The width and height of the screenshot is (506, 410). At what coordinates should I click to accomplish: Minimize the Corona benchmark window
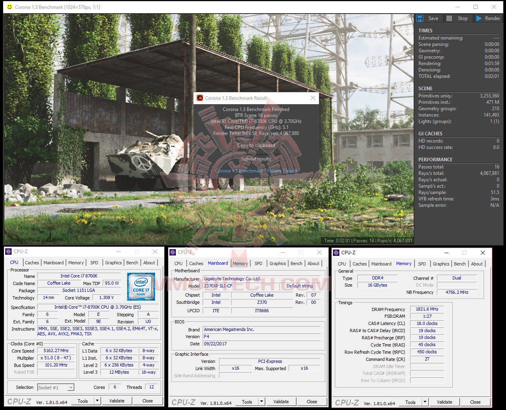point(458,7)
